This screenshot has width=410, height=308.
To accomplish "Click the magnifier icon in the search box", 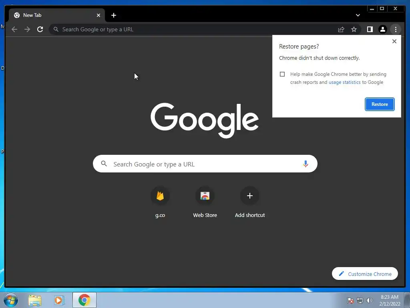I will [x=104, y=164].
